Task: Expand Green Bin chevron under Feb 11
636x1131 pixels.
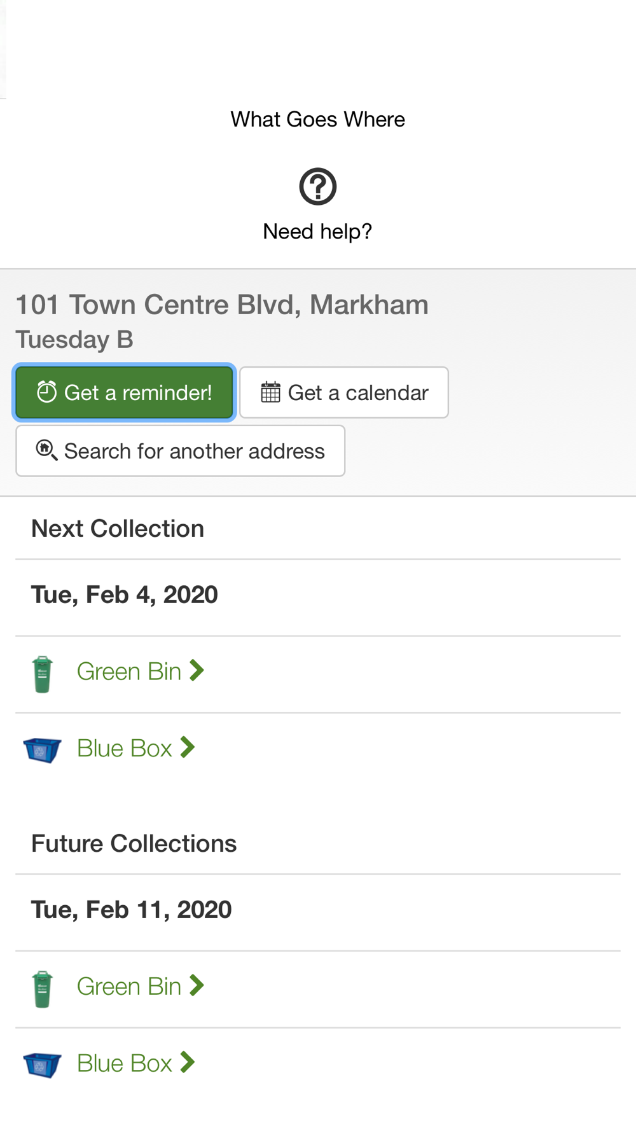Action: [197, 985]
